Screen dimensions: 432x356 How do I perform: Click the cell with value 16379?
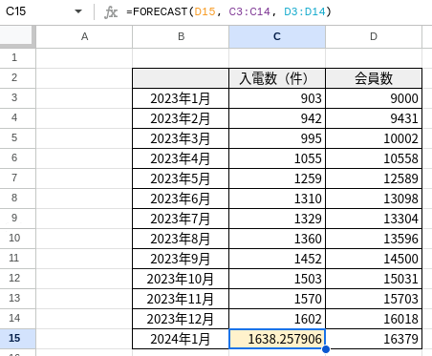pos(374,339)
